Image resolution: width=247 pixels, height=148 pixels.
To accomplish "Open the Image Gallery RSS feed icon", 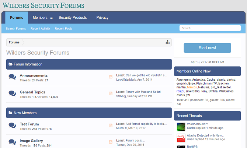I will 111,142.
